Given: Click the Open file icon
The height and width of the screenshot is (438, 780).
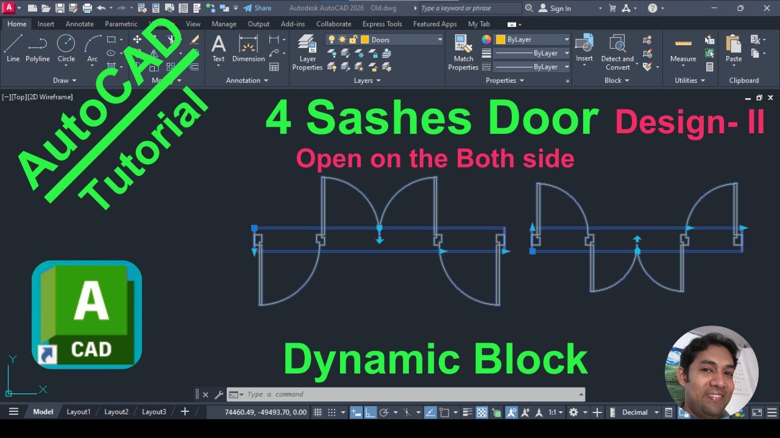Looking at the screenshot, I should point(46,8).
